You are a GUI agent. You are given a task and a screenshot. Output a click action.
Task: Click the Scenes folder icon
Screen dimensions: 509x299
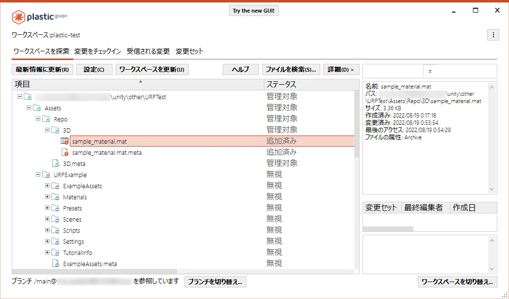click(x=55, y=219)
